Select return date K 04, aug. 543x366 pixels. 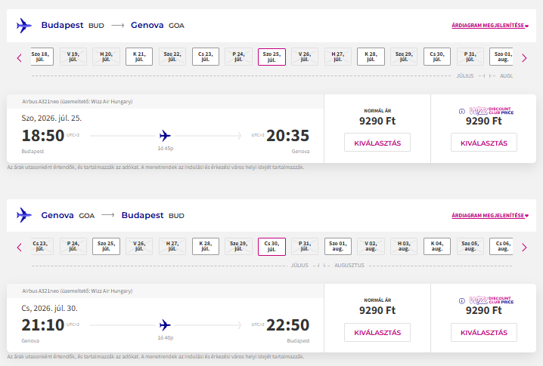click(437, 247)
